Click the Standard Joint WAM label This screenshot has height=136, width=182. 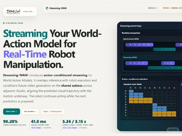click(x=133, y=84)
